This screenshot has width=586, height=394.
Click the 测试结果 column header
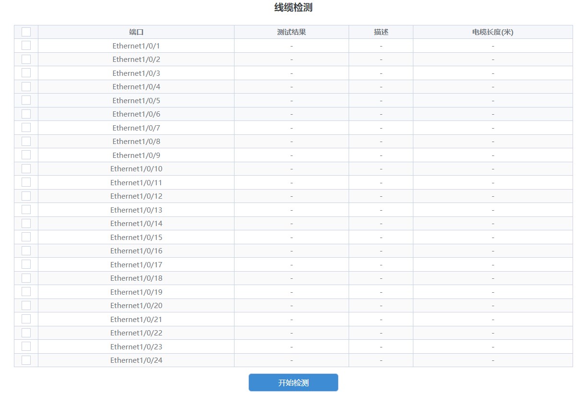292,32
